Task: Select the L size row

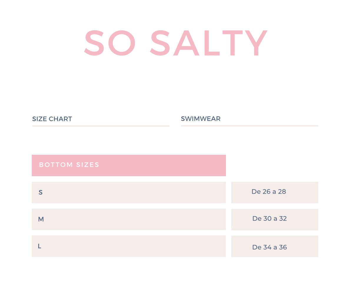Action: [129, 246]
